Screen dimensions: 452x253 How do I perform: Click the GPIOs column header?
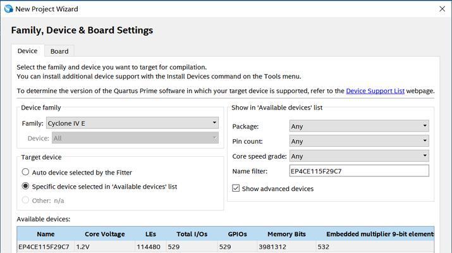pos(237,234)
